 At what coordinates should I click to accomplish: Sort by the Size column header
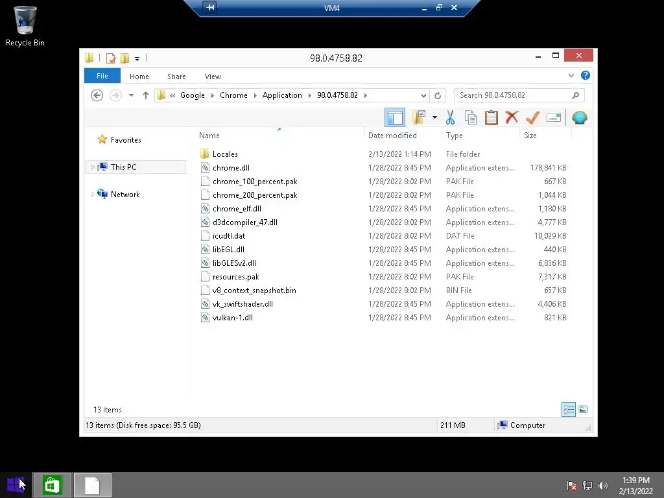[x=530, y=135]
